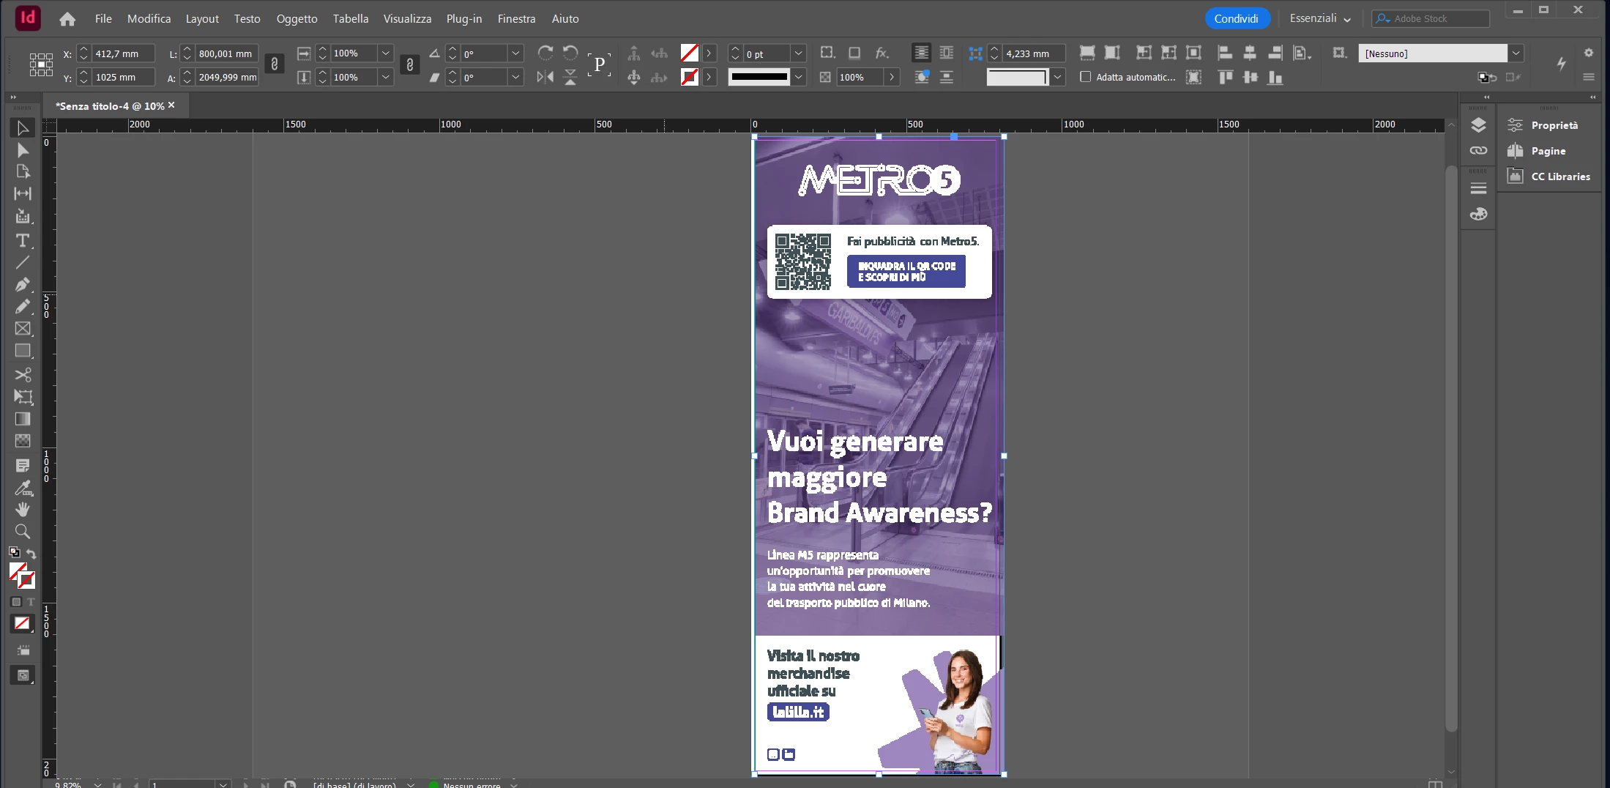Select the Hand tool

[x=23, y=510]
